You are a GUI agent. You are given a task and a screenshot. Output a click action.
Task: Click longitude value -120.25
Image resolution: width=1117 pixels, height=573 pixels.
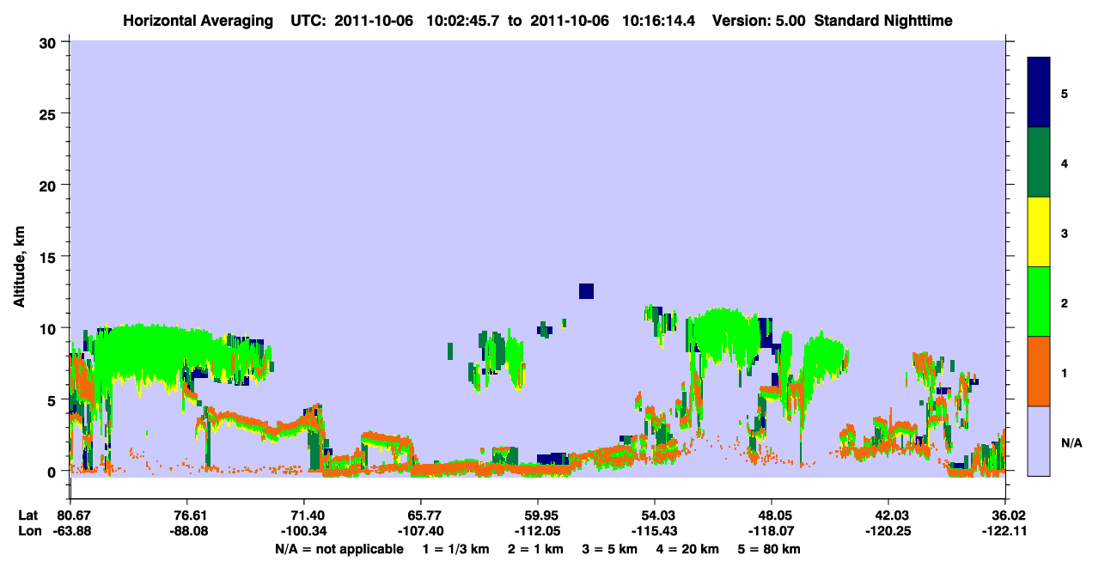pyautogui.click(x=888, y=532)
